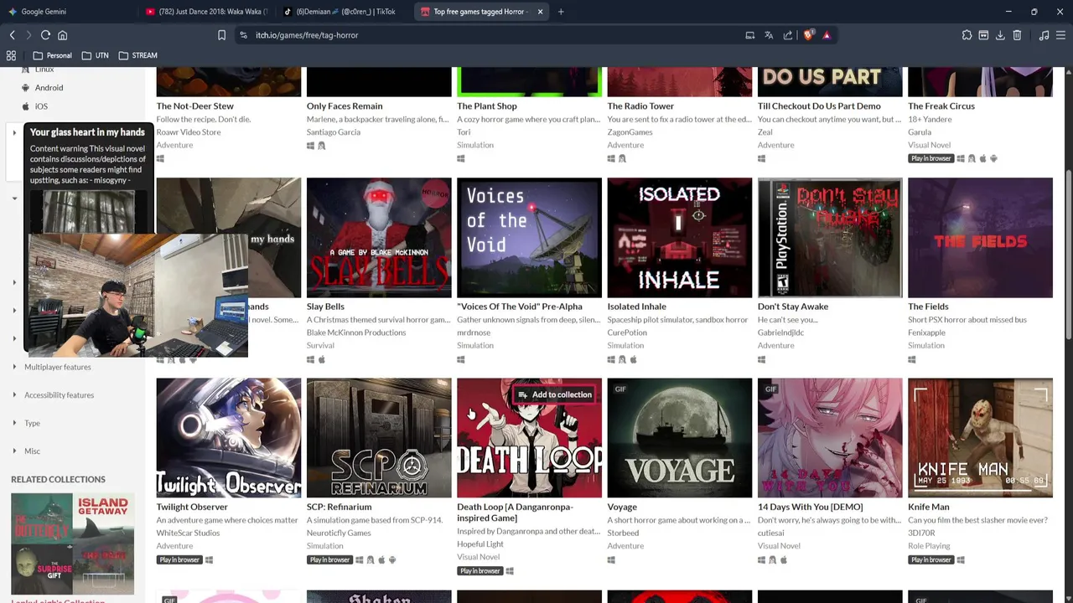Image resolution: width=1073 pixels, height=603 pixels.
Task: Share this page via the share icon
Action: 788,35
